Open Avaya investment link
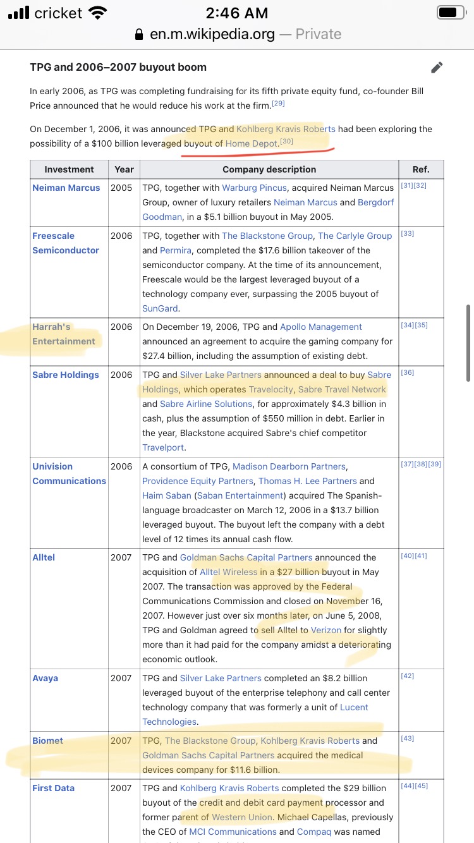The image size is (474, 843). (x=45, y=678)
